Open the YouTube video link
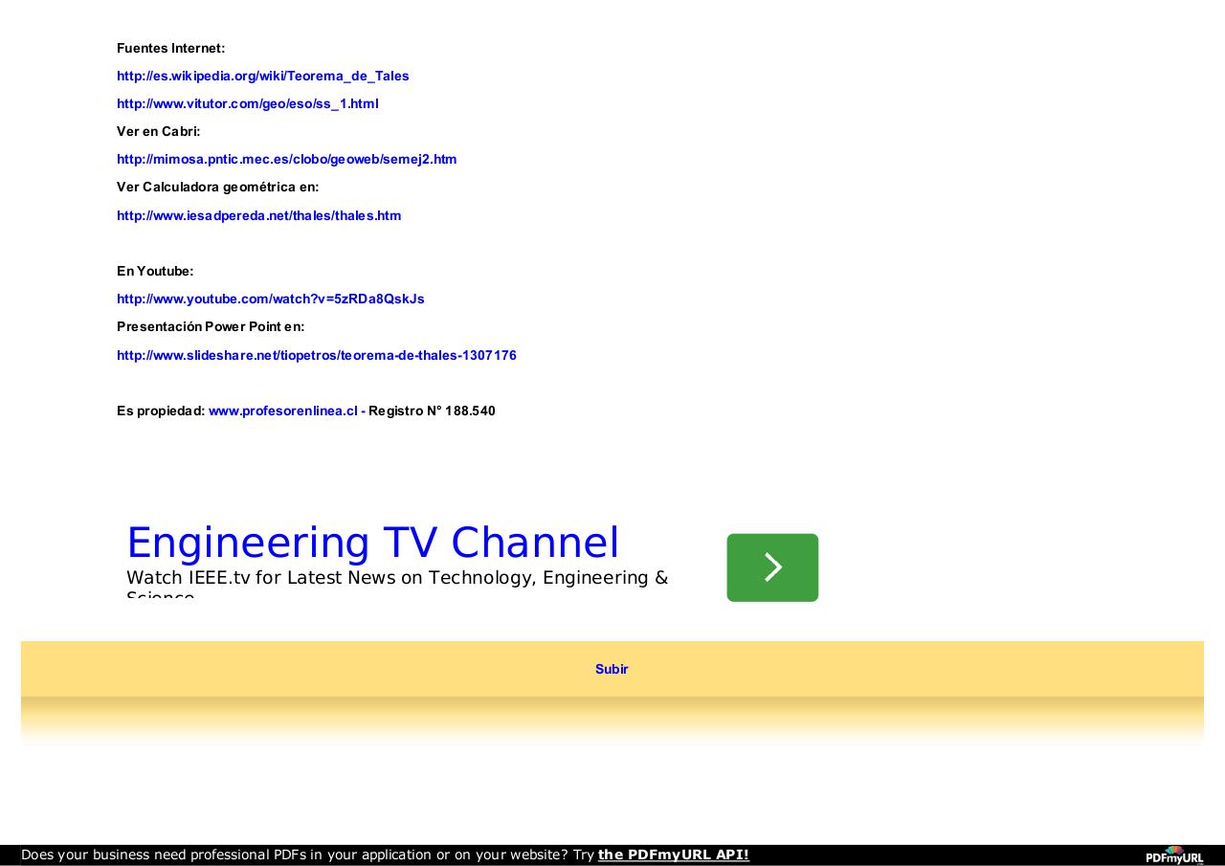1225x866 pixels. [x=270, y=299]
